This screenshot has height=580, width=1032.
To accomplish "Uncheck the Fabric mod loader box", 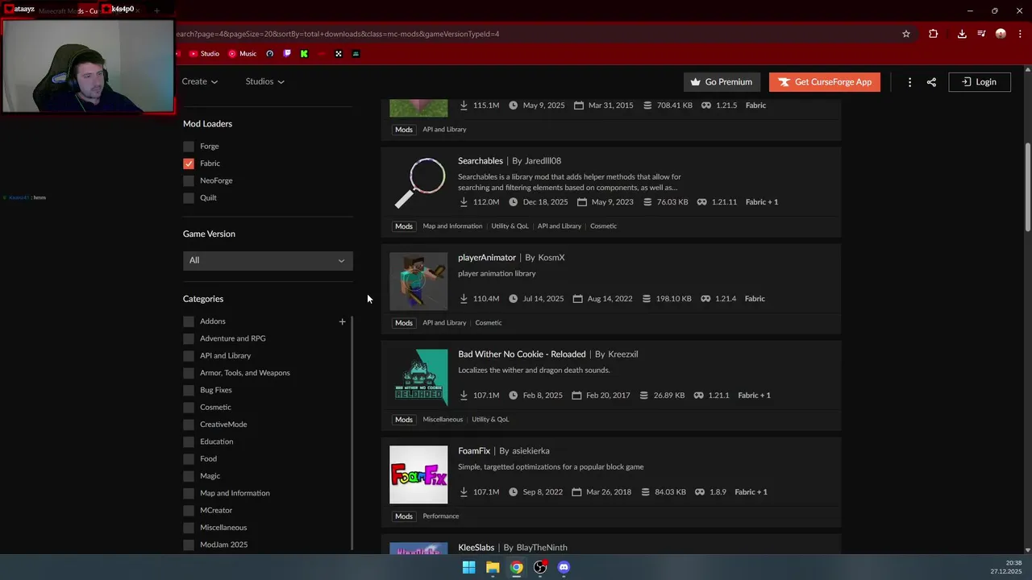I will [189, 164].
